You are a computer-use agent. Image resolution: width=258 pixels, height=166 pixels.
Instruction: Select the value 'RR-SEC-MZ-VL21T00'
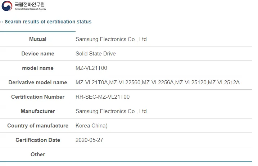(103, 97)
